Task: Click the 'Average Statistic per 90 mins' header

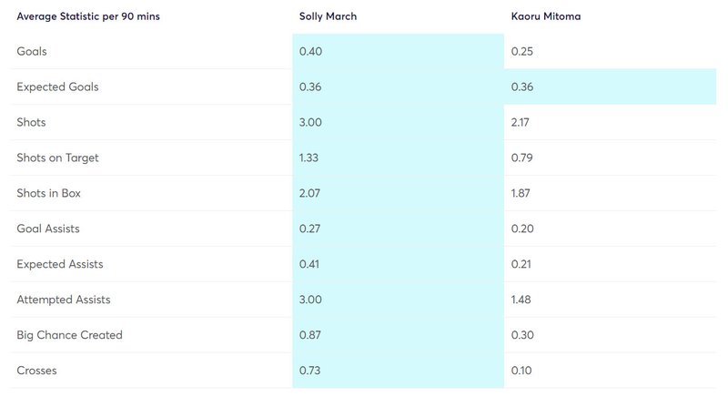Action: [88, 16]
